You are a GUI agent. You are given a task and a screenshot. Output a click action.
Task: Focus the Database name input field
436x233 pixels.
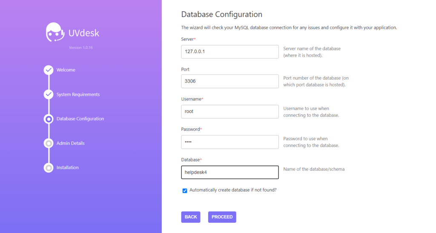tap(230, 172)
